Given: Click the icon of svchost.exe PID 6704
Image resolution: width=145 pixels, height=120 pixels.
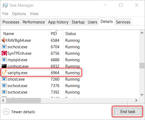Looking at the screenshot, I should [x=4, y=47].
